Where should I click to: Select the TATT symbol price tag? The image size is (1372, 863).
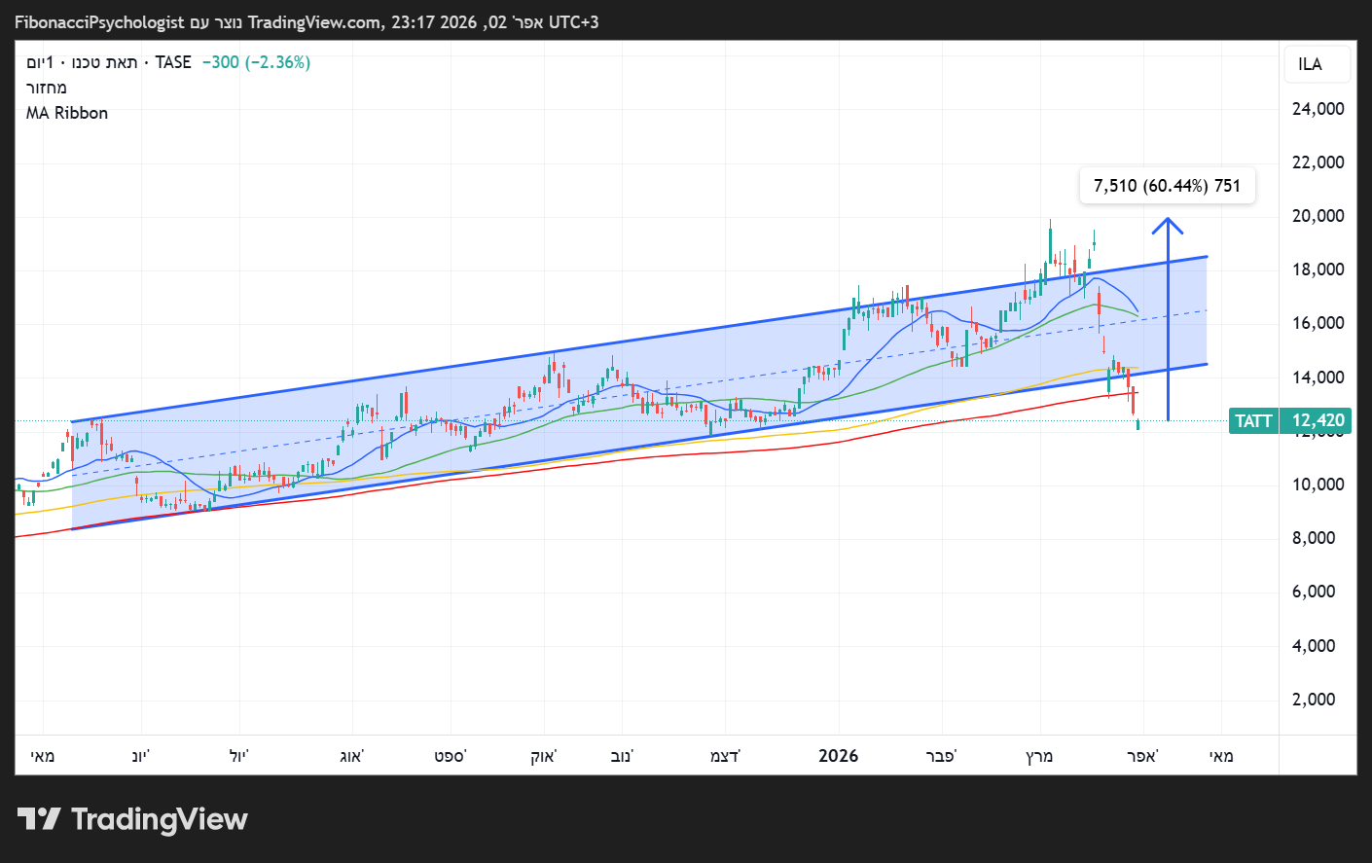1253,420
